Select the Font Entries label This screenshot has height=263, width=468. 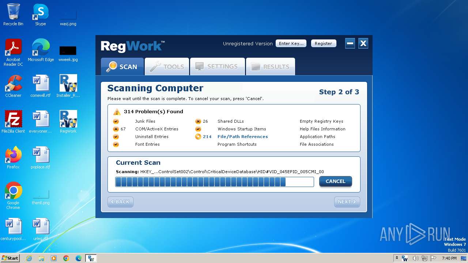(x=147, y=144)
